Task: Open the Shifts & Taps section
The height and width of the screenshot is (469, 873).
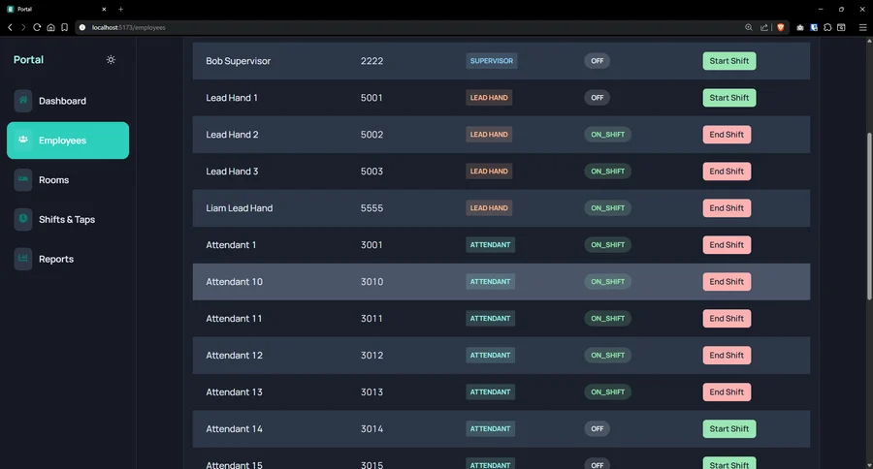Action: tap(68, 219)
